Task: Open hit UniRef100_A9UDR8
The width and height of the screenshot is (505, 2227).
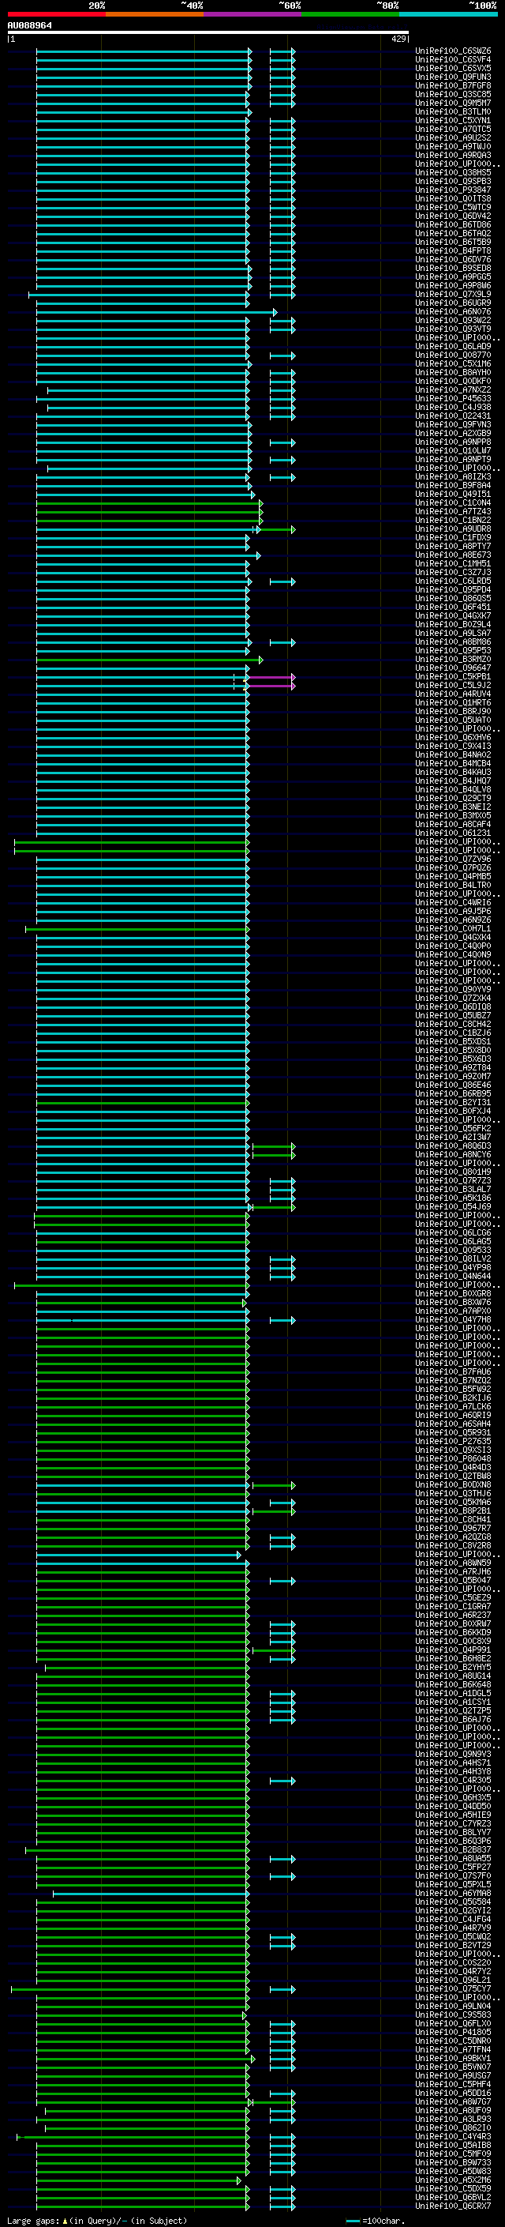Action: click(453, 529)
